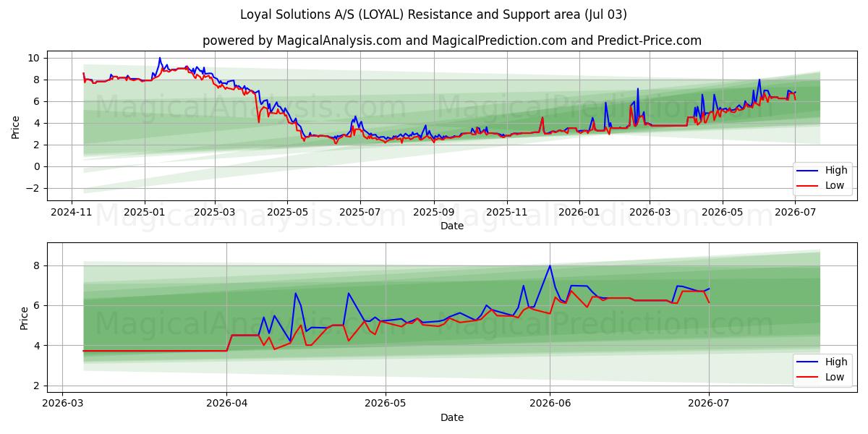Viewport: 868px width, 434px height.
Task: Click the top chart 'Date' axis label
Action: click(452, 226)
